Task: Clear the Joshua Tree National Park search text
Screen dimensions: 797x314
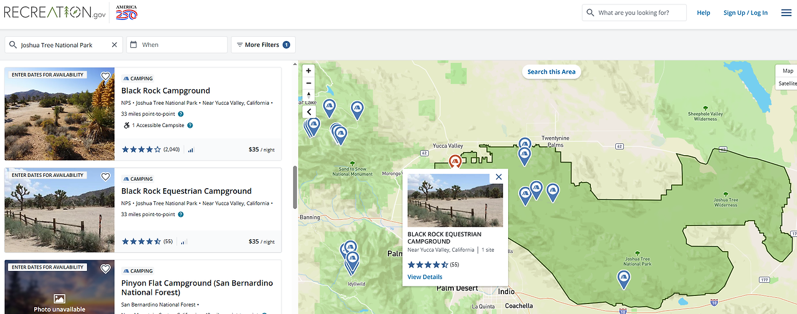Action: coord(114,45)
